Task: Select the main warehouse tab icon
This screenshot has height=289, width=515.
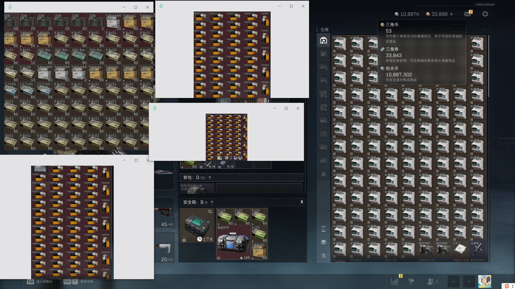Action: tap(323, 41)
